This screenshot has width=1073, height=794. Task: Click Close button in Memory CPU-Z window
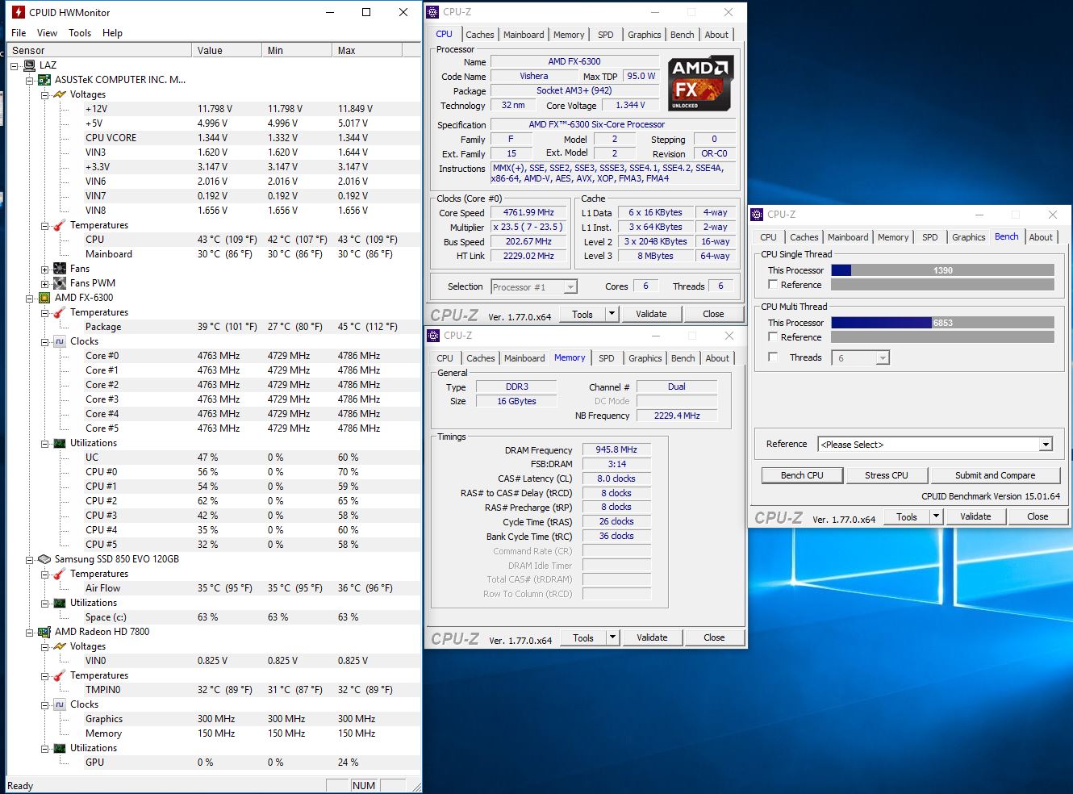[x=714, y=637]
